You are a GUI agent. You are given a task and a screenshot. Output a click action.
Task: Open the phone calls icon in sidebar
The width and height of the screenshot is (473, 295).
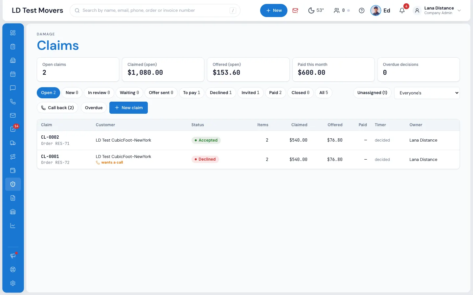click(x=13, y=102)
